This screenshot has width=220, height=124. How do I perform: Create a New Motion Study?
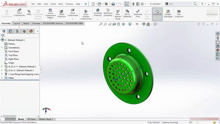pyautogui.click(x=118, y=14)
